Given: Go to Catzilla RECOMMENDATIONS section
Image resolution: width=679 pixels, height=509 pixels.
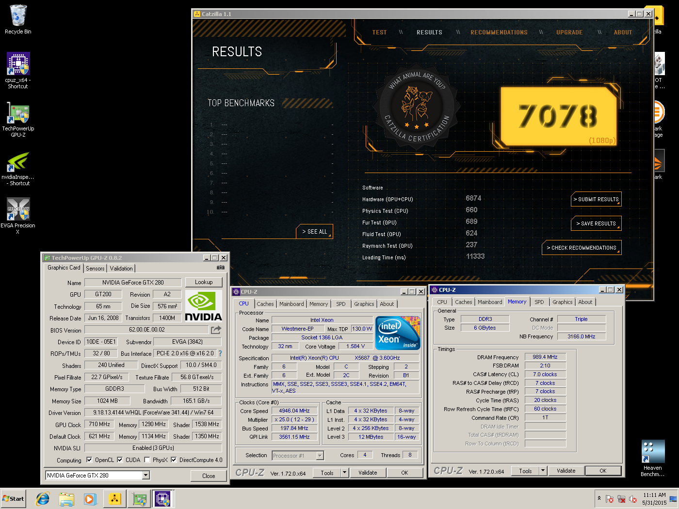Looking at the screenshot, I should tap(499, 32).
